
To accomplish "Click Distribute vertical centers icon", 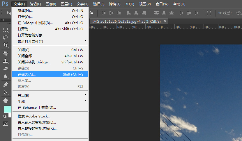I will coord(164,13).
